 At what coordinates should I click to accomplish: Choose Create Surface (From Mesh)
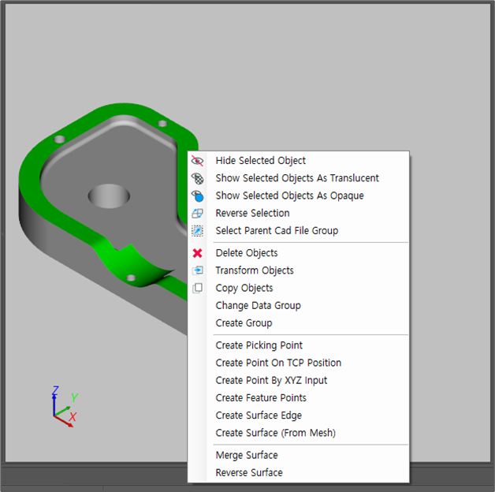275,432
